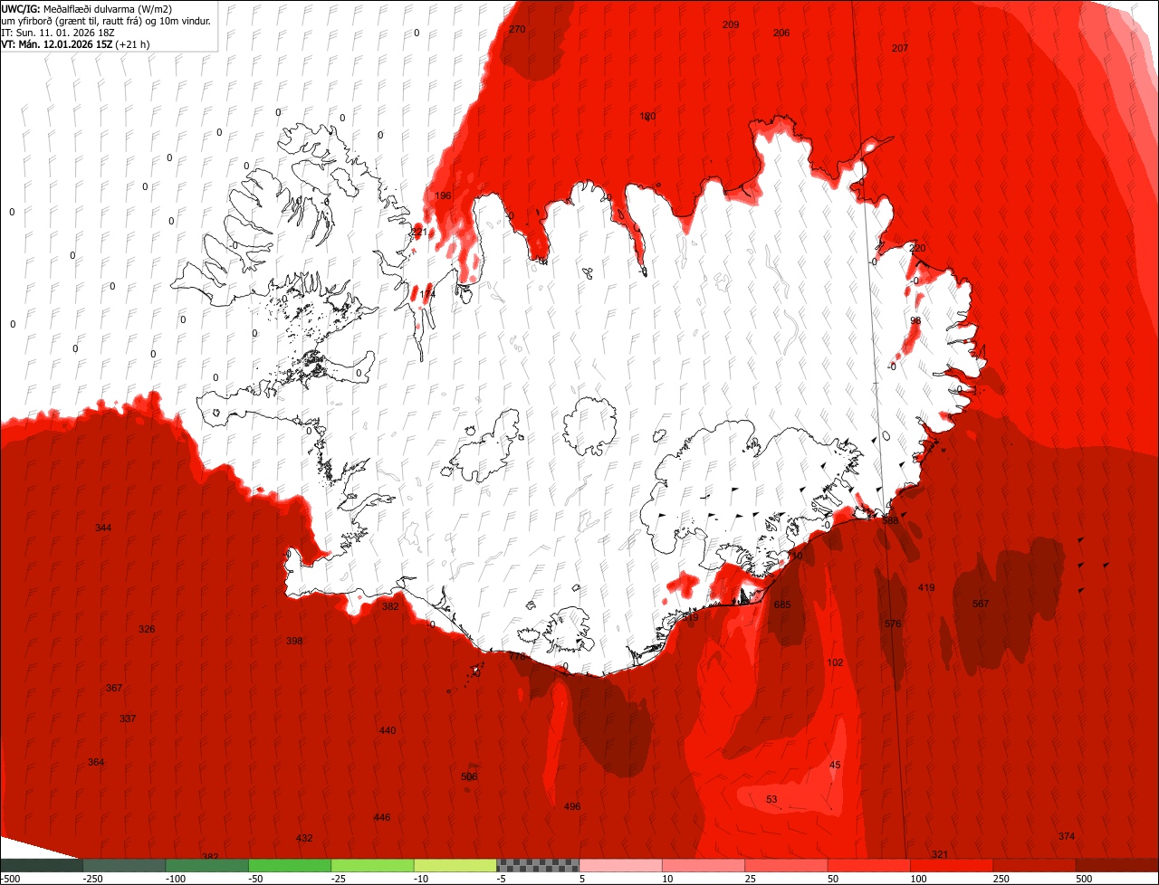1159x885 pixels.
Task: Click the legend label '-25'
Action: tap(339, 879)
